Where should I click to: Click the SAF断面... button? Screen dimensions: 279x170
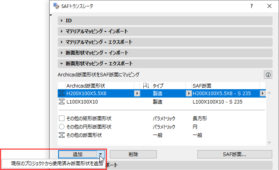click(x=235, y=154)
